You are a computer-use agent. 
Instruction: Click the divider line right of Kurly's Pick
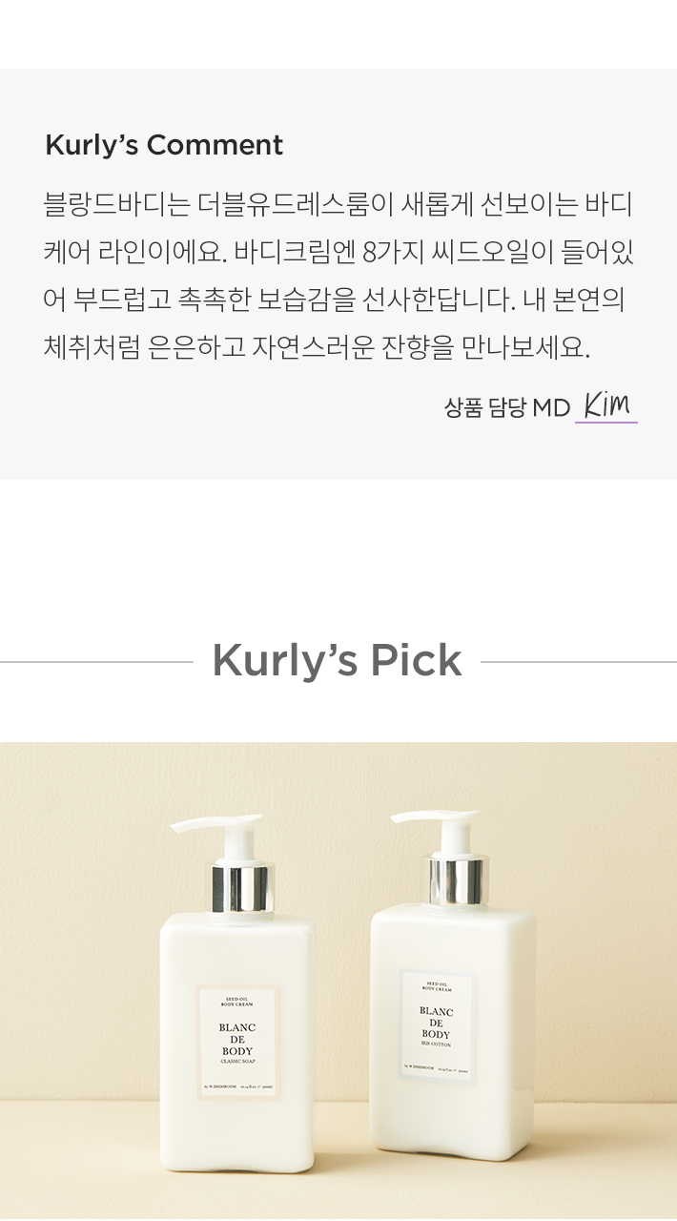(579, 661)
